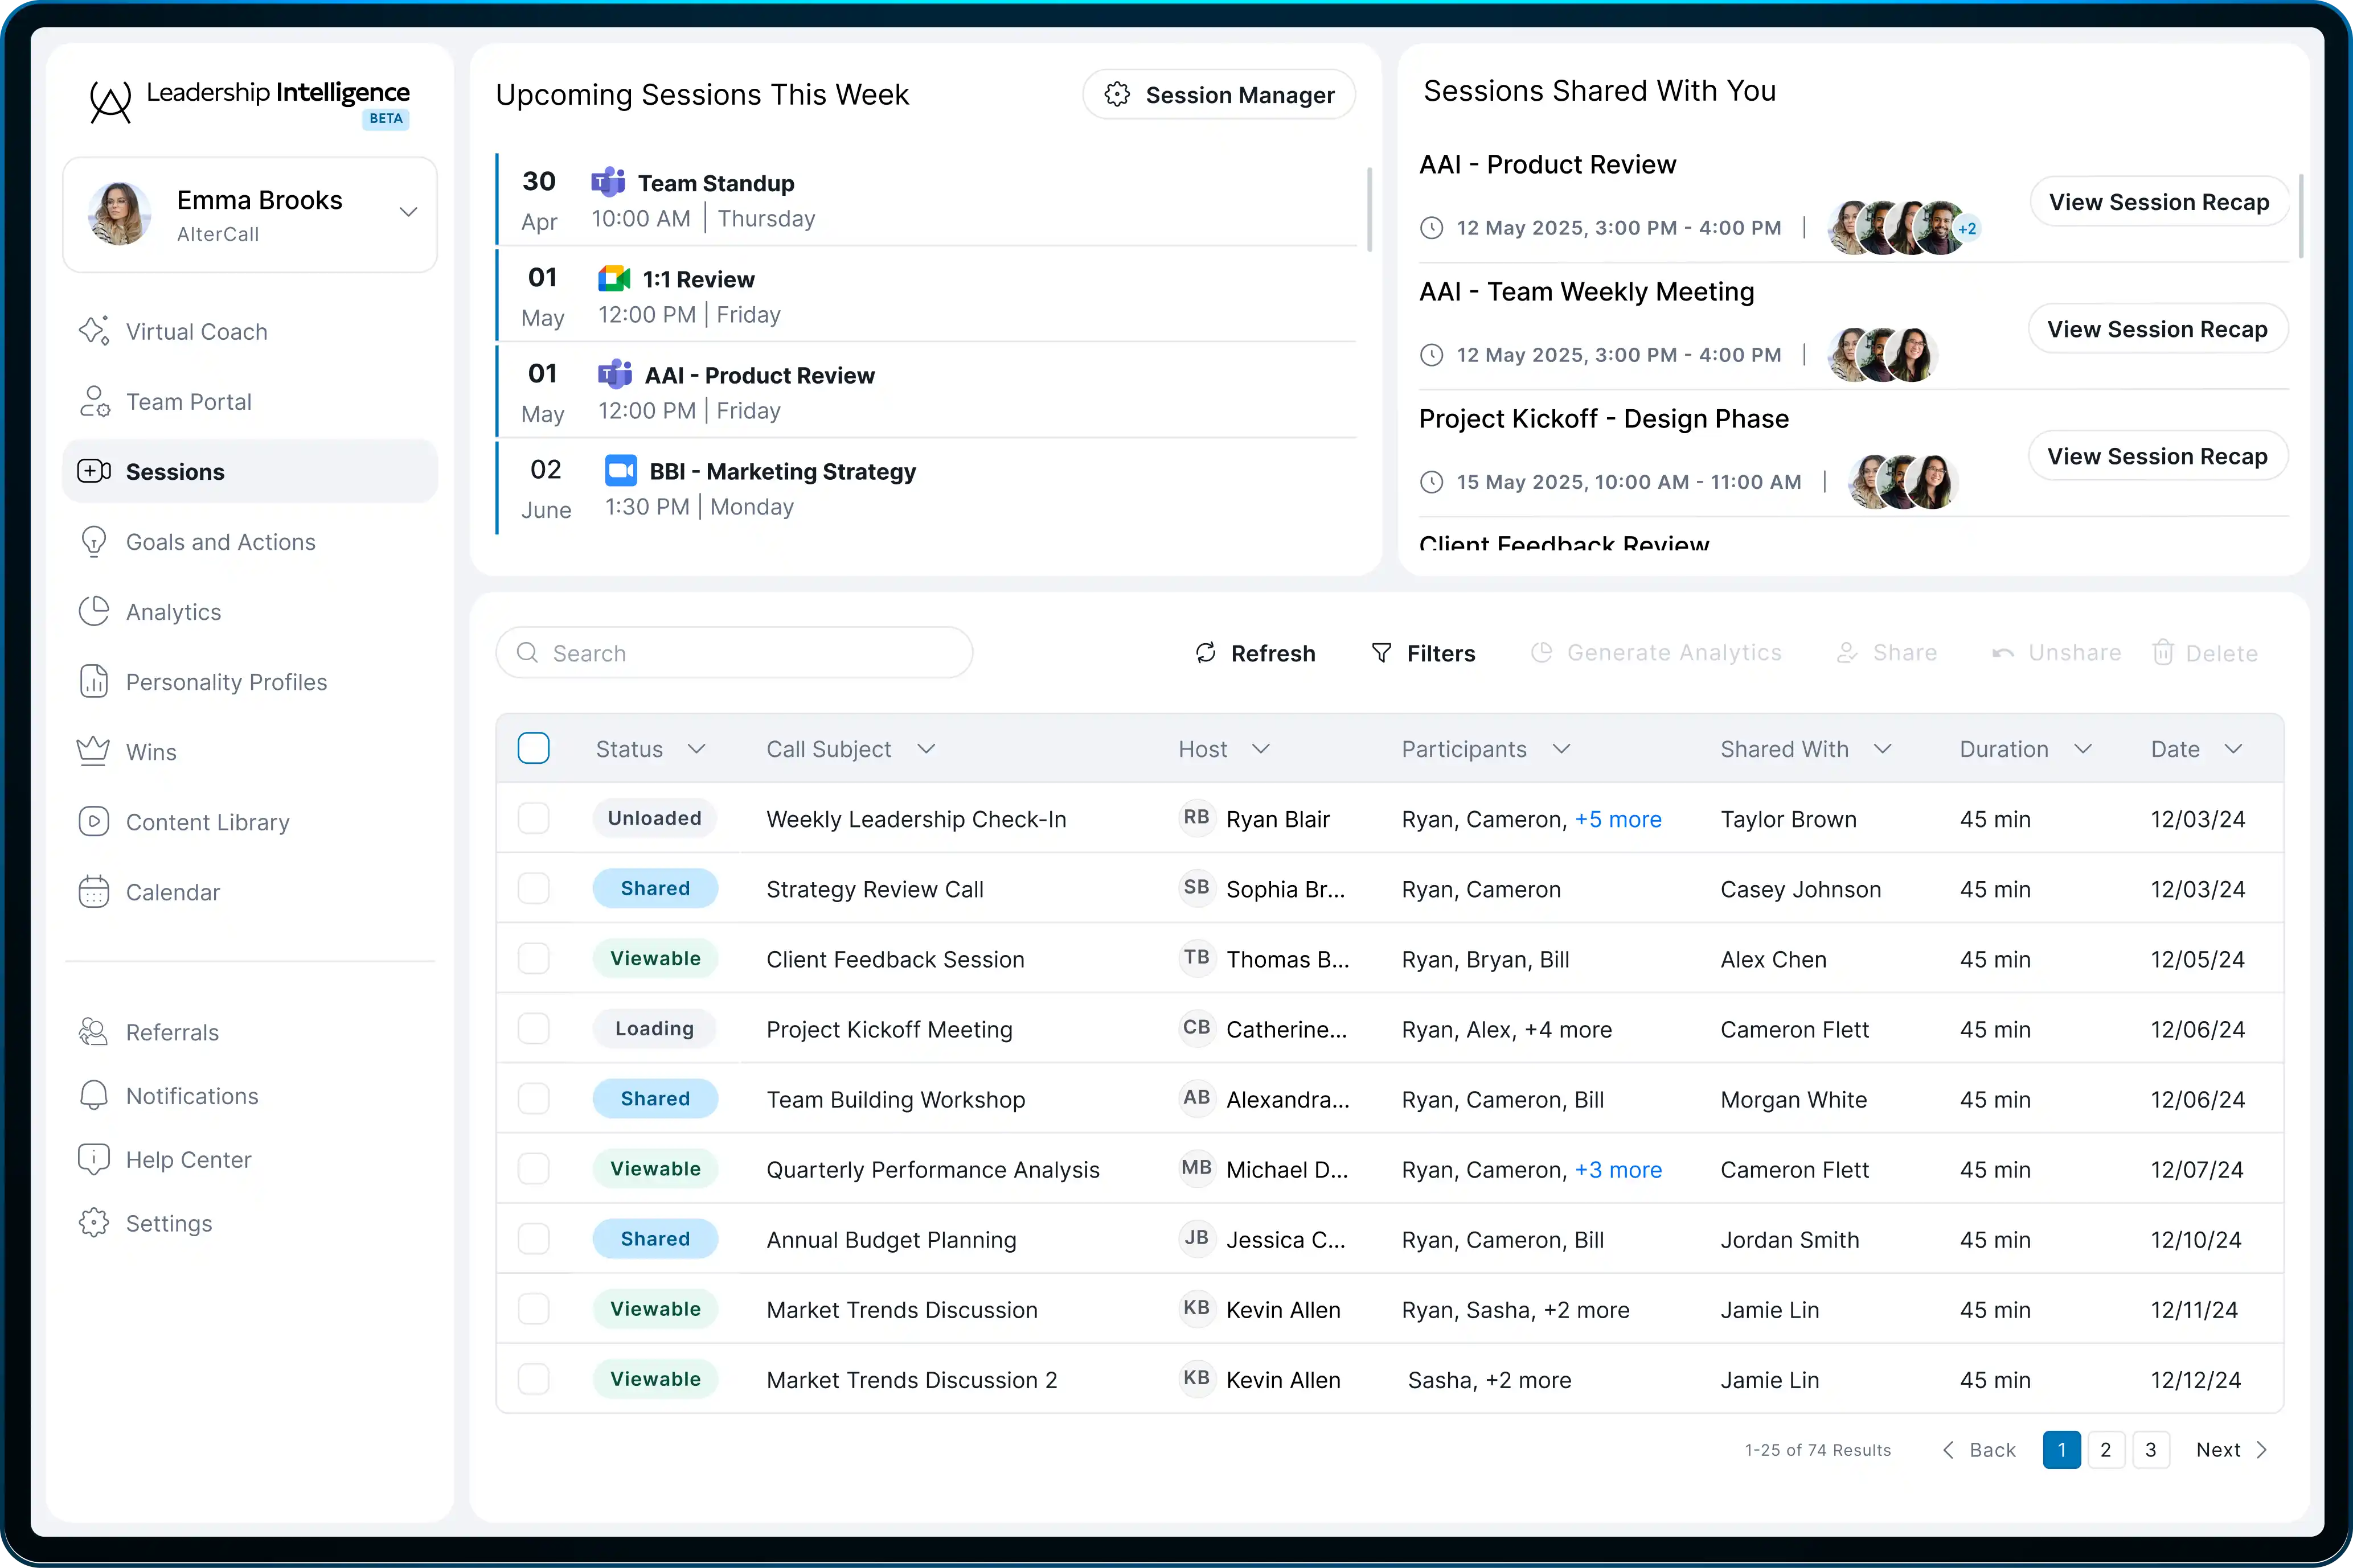Expand the Shared With column dropdown

pyautogui.click(x=1883, y=749)
